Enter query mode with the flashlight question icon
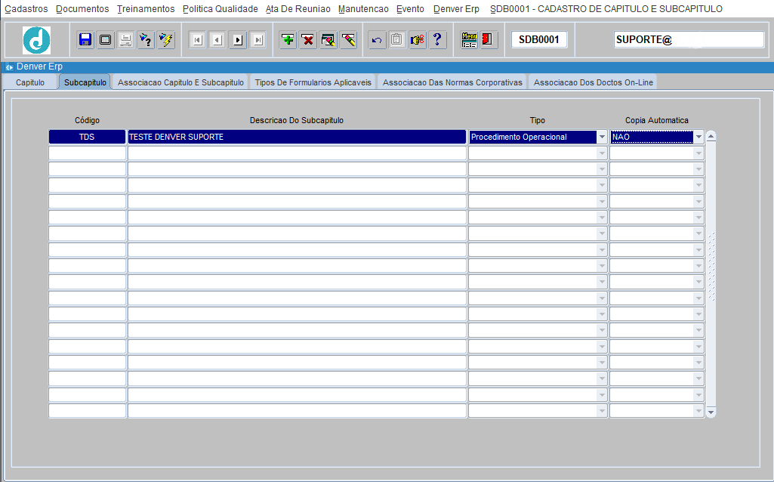Viewport: 774px width, 482px height. pyautogui.click(x=146, y=39)
